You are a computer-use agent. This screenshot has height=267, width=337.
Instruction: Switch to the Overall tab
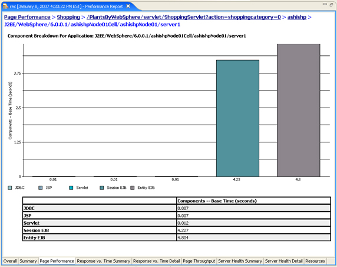pos(10,261)
